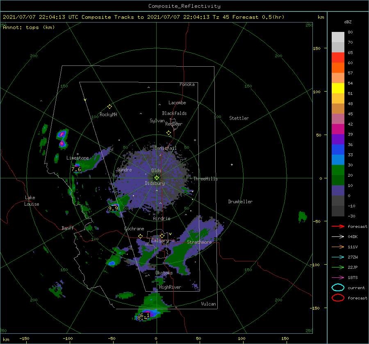Click the Limestone label
This screenshot has width=369, height=344.
point(77,158)
